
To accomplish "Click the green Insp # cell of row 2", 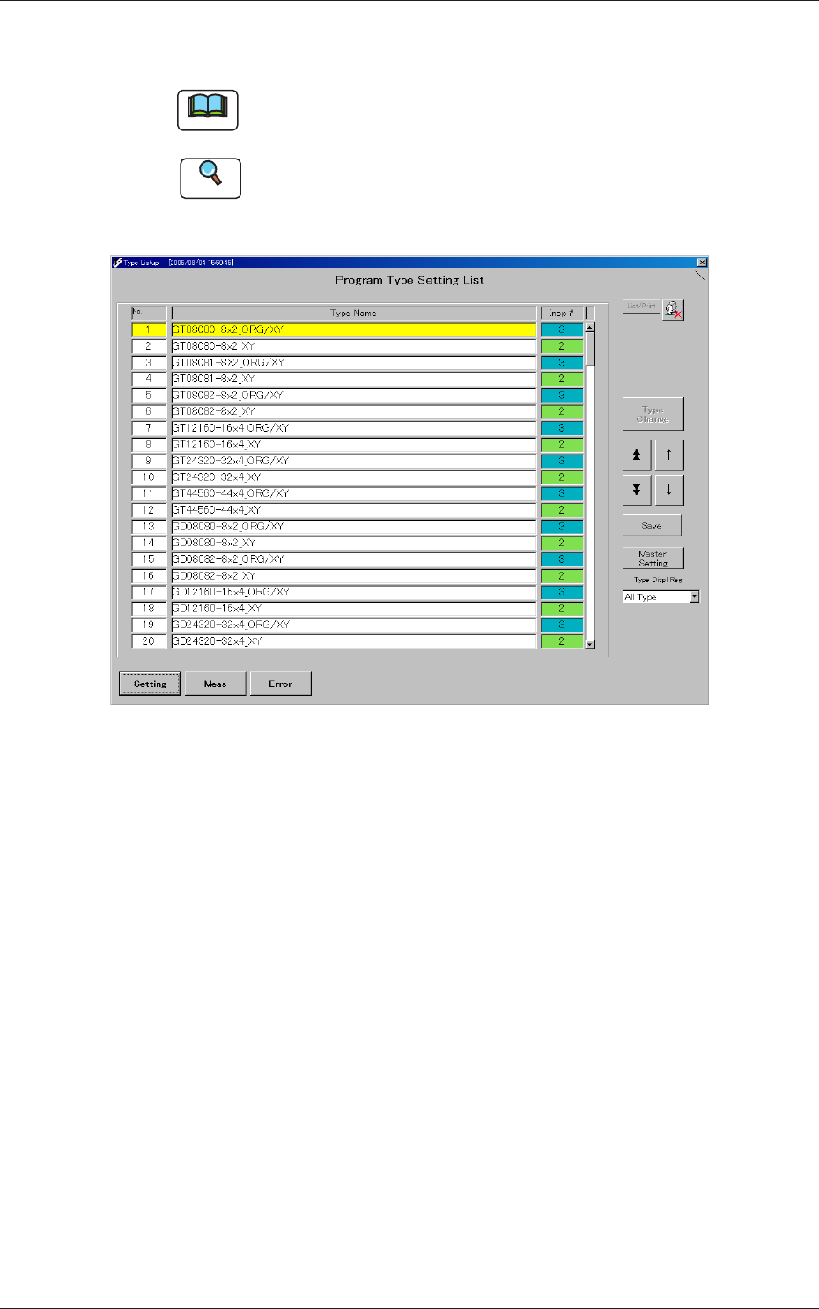I will pos(562,346).
